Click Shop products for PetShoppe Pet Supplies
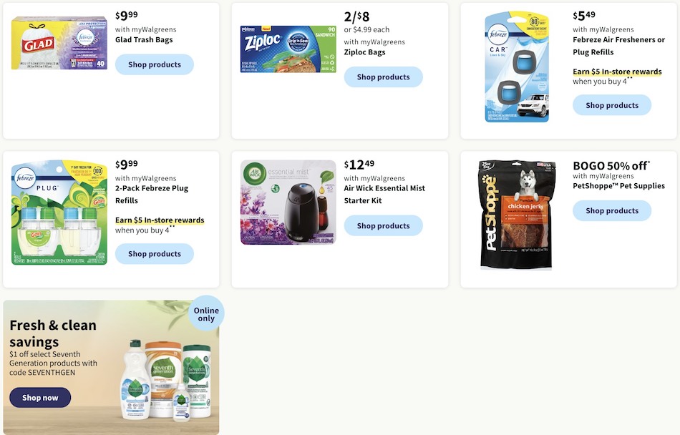This screenshot has height=435, width=680. coord(612,210)
